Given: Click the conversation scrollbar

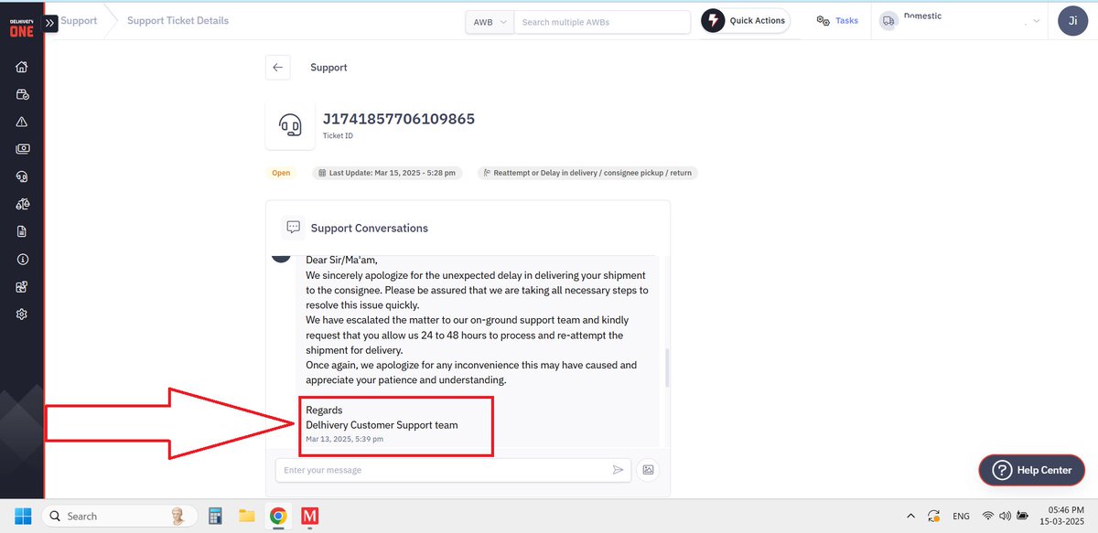Looking at the screenshot, I should (665, 366).
